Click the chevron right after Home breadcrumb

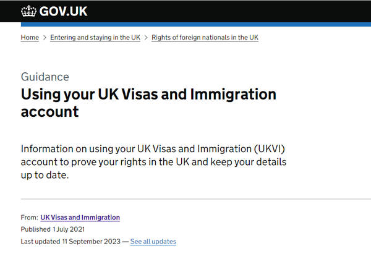[45, 38]
